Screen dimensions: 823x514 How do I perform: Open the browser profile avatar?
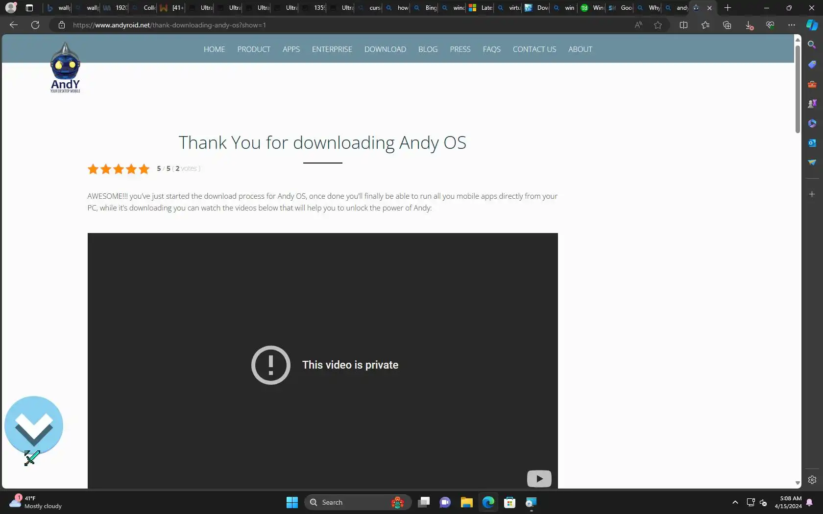pyautogui.click(x=11, y=8)
